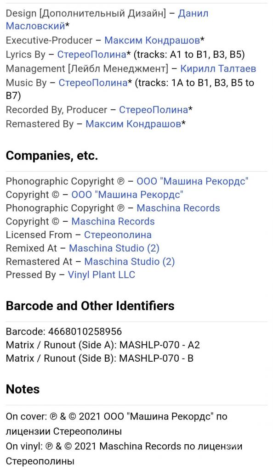The width and height of the screenshot is (273, 470).
Task: Click ООО "Машина Рекордс" Copyright © link
Action: click(x=127, y=195)
